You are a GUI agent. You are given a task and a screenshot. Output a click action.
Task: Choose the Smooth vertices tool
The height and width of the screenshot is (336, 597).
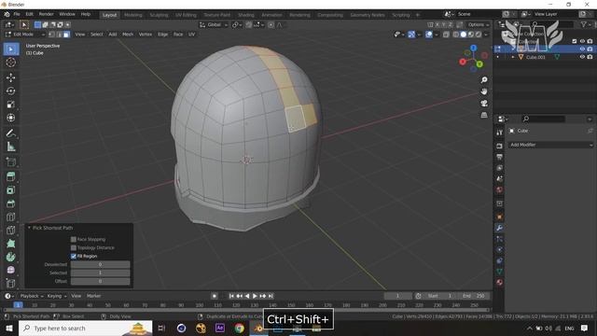[10, 270]
